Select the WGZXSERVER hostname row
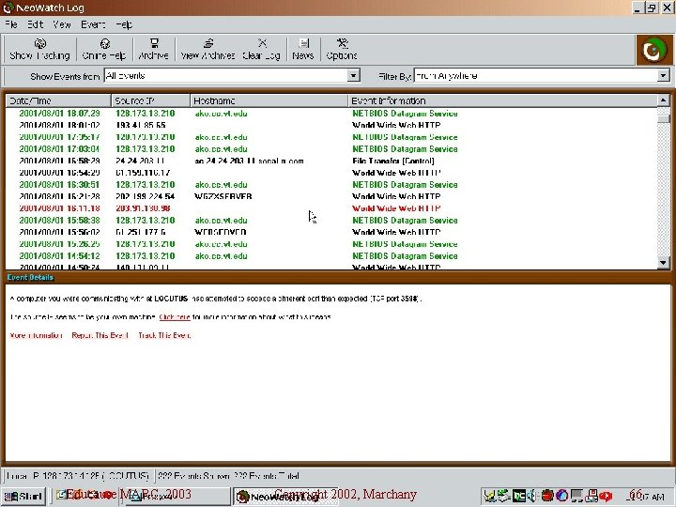 click(331, 196)
